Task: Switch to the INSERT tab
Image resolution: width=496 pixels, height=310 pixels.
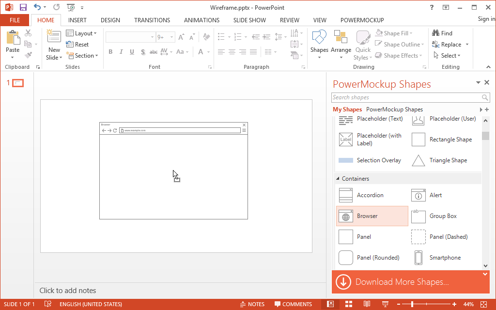Action: tap(77, 20)
